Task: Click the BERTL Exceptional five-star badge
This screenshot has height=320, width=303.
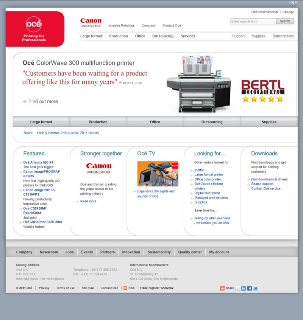Action: pos(263,91)
